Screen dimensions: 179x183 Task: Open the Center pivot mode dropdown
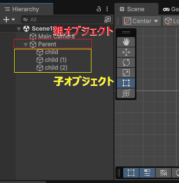click(141, 21)
